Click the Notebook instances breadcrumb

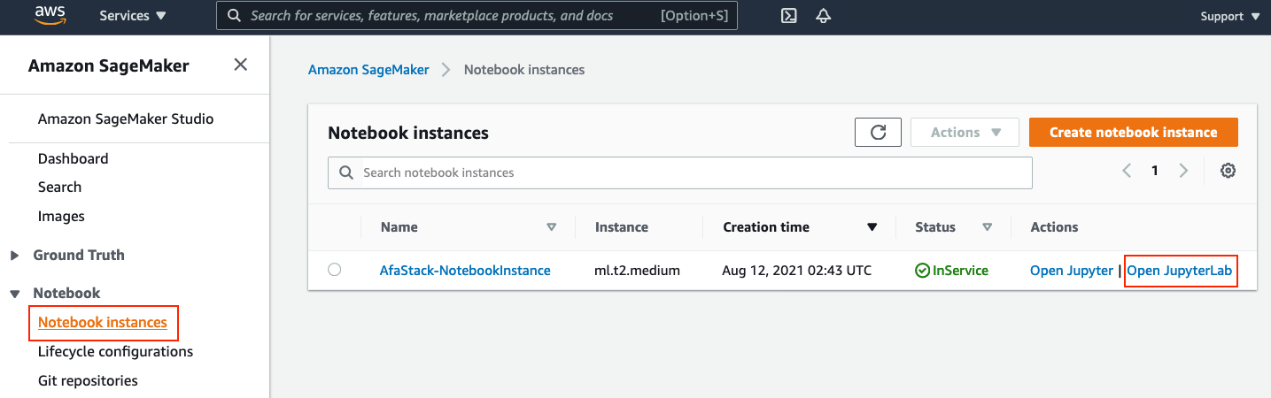[524, 69]
